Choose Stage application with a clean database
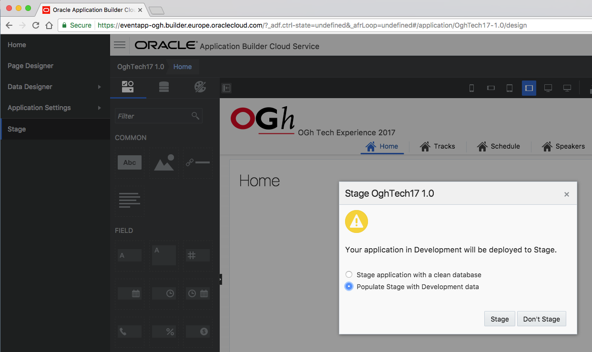Viewport: 592px width, 352px height. [349, 274]
